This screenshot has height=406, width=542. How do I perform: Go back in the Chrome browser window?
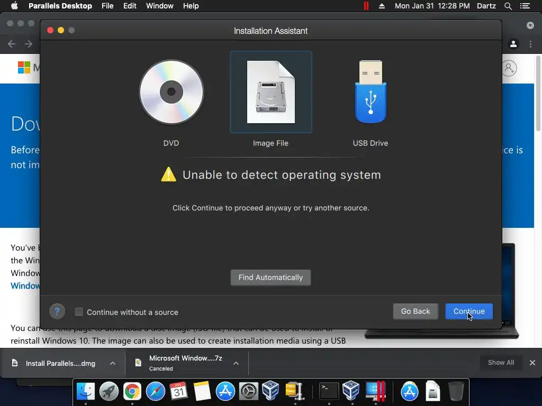[x=12, y=44]
